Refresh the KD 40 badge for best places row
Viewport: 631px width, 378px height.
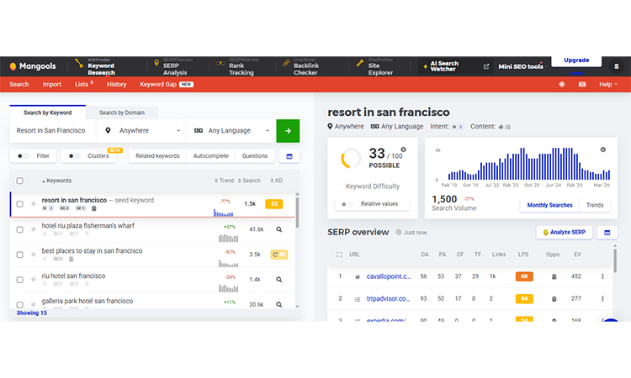(x=278, y=255)
